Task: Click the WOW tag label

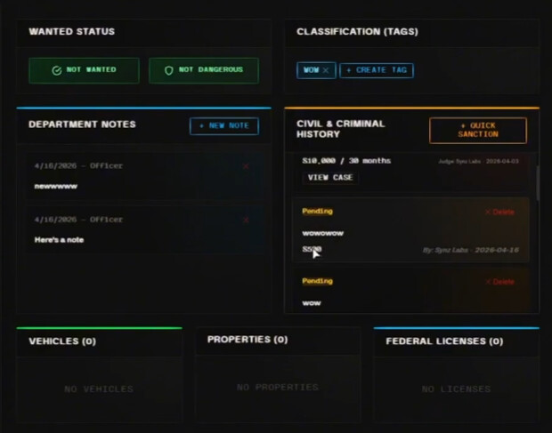Action: point(311,70)
